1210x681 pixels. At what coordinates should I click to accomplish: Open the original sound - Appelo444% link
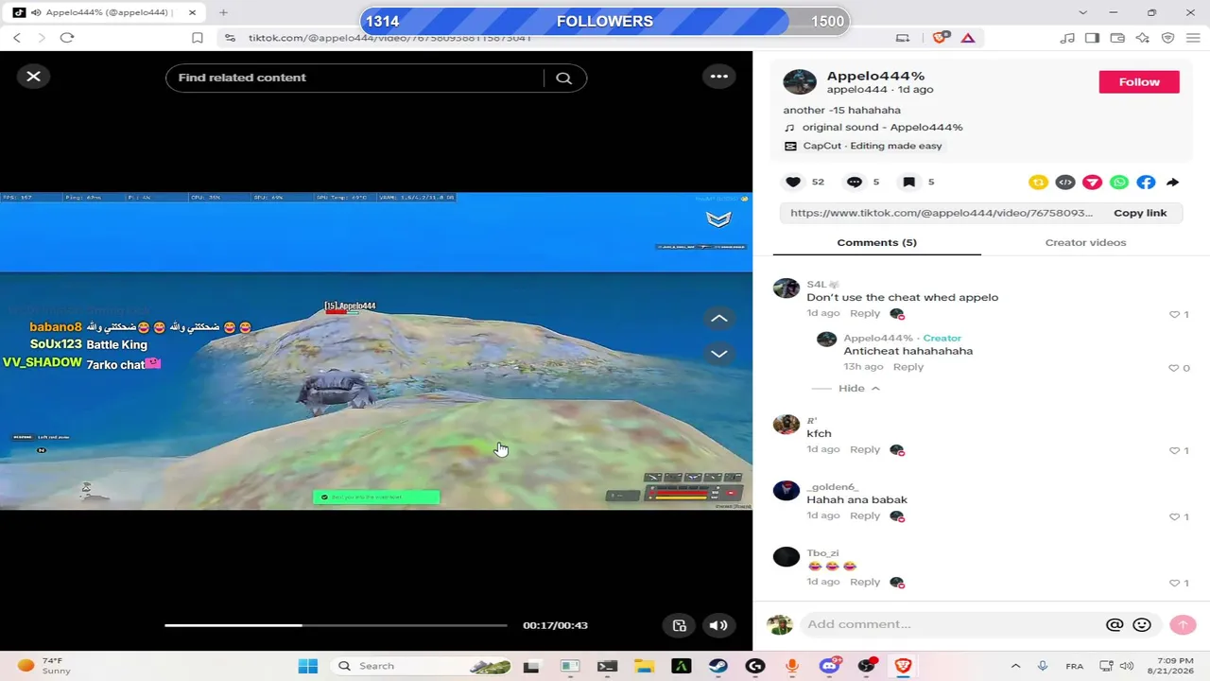(882, 128)
